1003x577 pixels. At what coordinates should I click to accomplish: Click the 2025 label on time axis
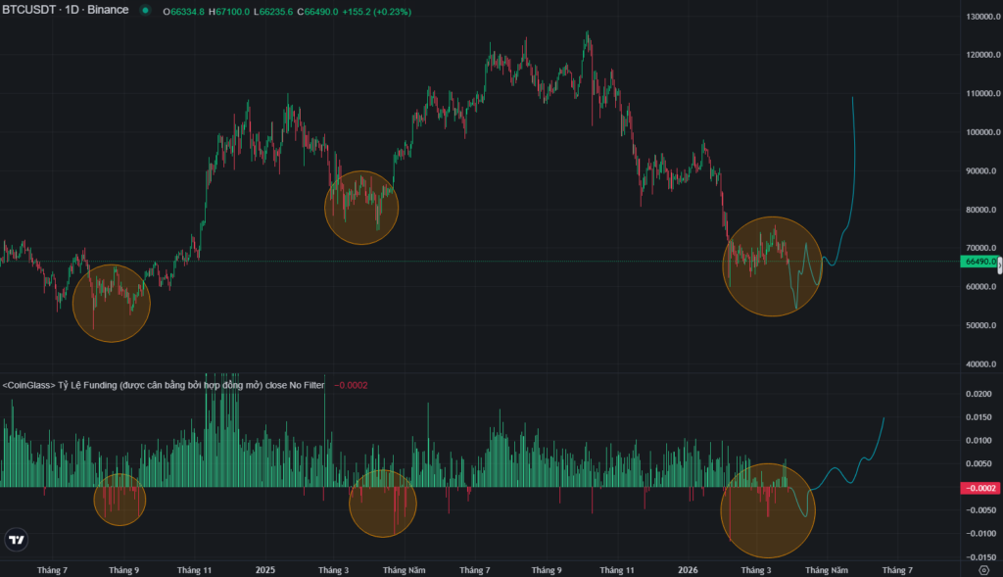click(264, 569)
